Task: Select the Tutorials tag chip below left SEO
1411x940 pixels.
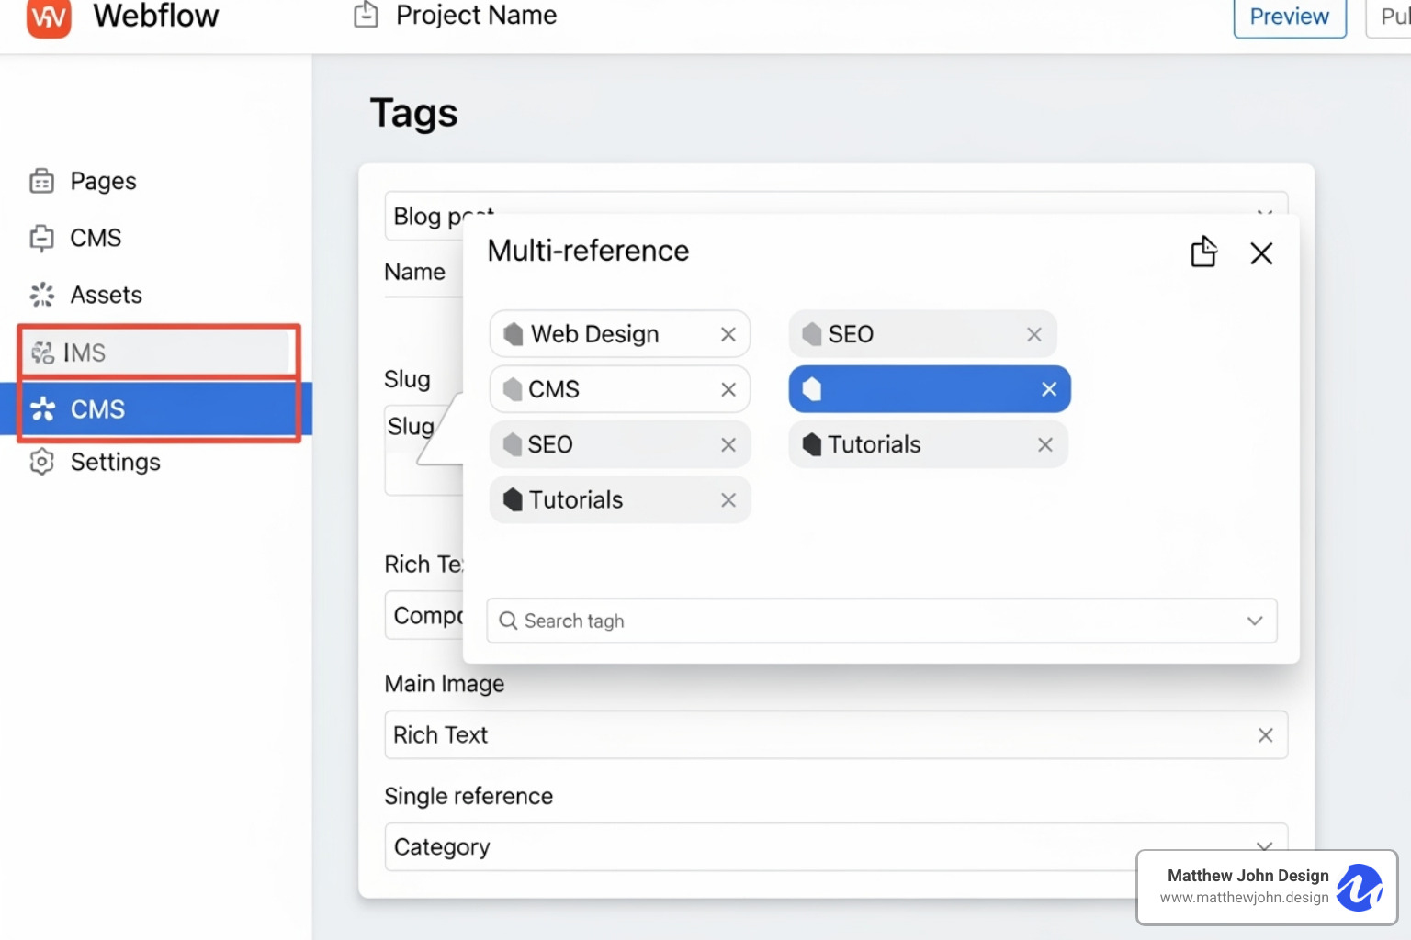Action: coord(620,500)
